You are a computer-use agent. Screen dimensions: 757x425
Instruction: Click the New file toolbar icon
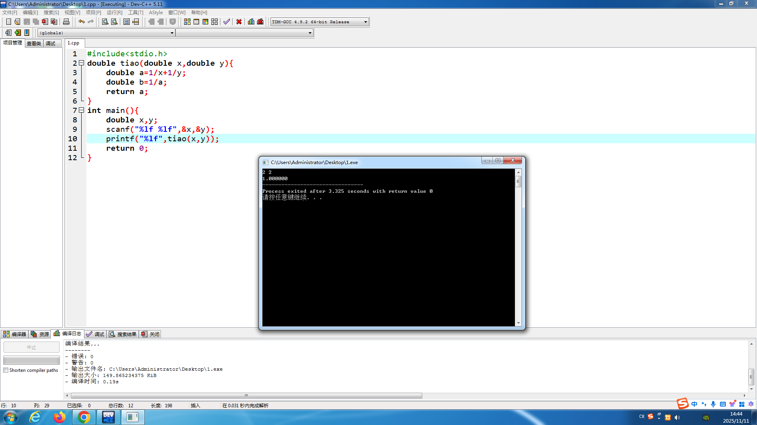[x=8, y=22]
